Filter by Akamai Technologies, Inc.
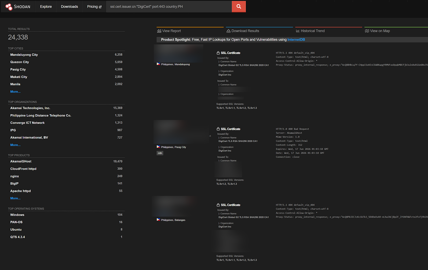This screenshot has height=270, width=428. coord(30,108)
